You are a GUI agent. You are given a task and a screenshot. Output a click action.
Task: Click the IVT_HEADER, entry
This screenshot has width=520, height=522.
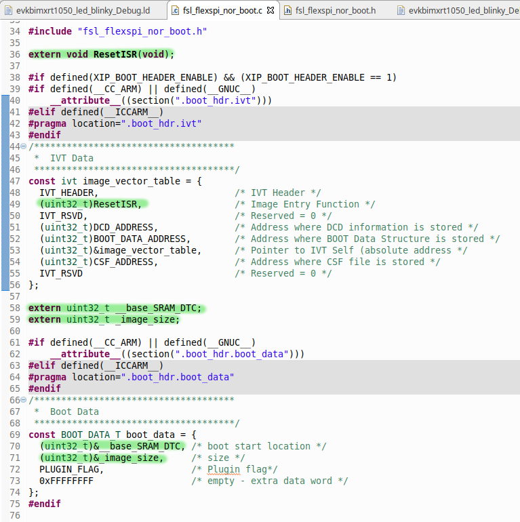pyautogui.click(x=68, y=193)
